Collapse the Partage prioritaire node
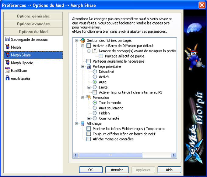Screen dimensions: 207x177 83,67
